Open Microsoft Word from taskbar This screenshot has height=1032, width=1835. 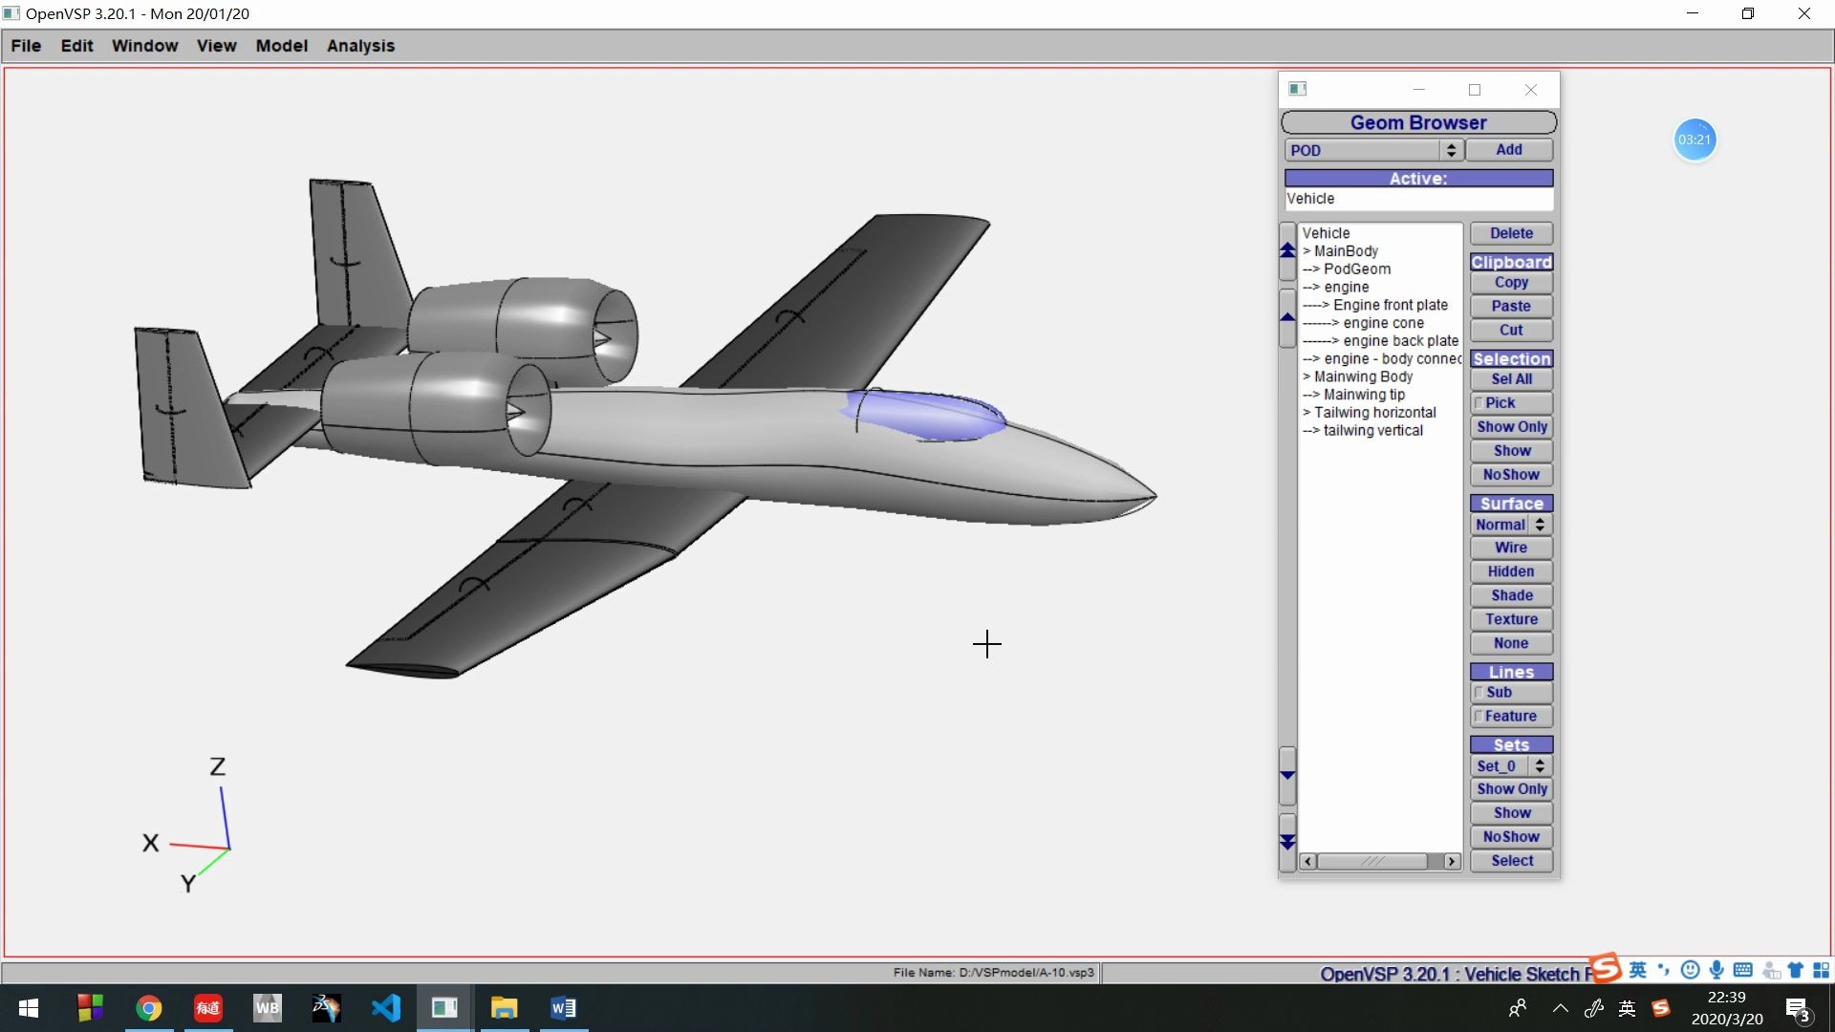563,1008
